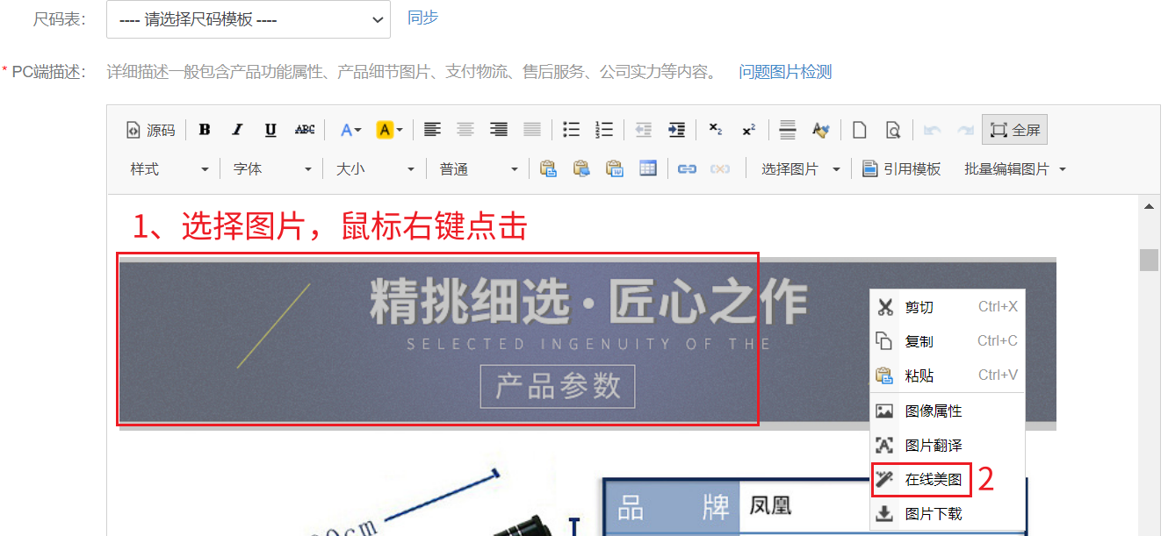The width and height of the screenshot is (1168, 536).
Task: Open the 大小 size dropdown
Action: pyautogui.click(x=374, y=169)
